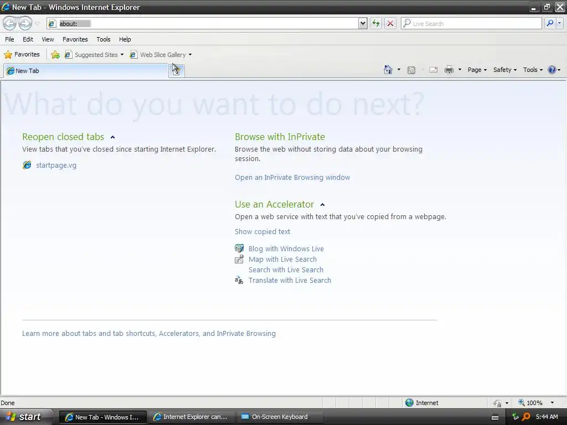Open Suggested Sites on favorites bar
The image size is (567, 425).
[x=94, y=55]
